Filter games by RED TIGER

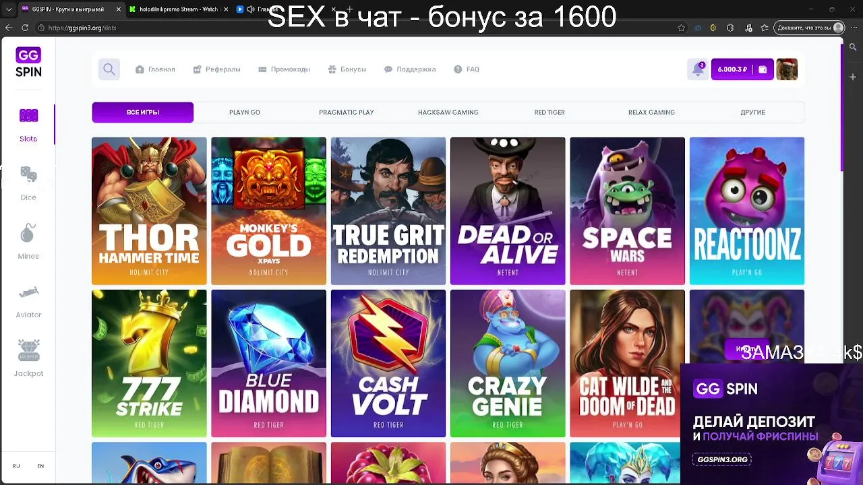[549, 112]
